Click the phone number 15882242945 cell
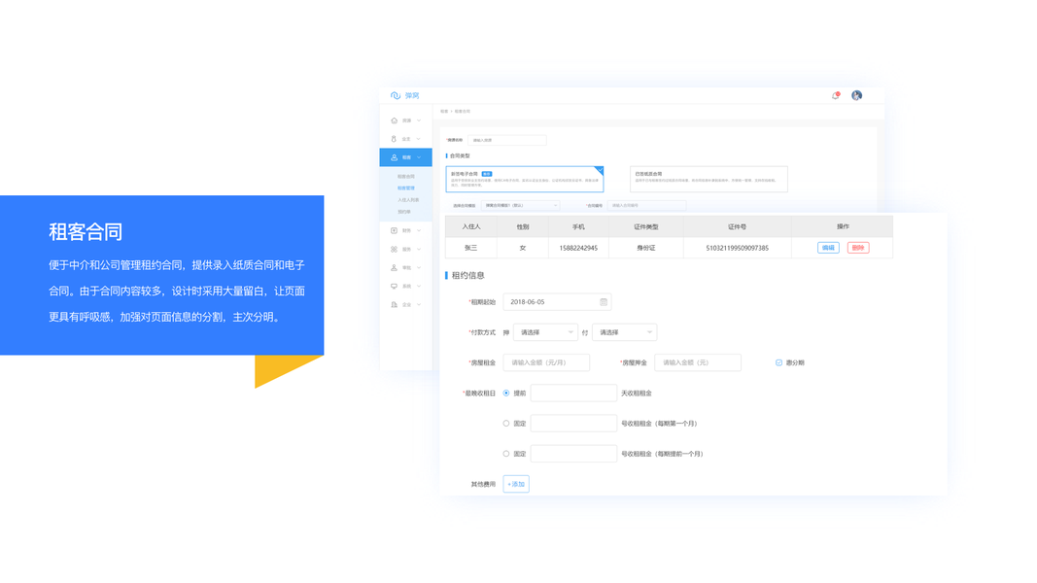Screen dimensions: 1037x583 (x=578, y=248)
